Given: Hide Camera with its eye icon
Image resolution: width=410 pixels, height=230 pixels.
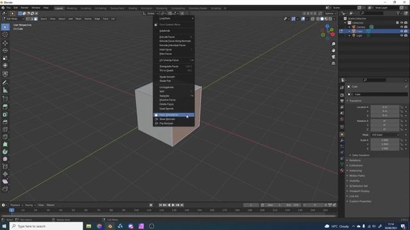Looking at the screenshot, I should tap(402, 27).
